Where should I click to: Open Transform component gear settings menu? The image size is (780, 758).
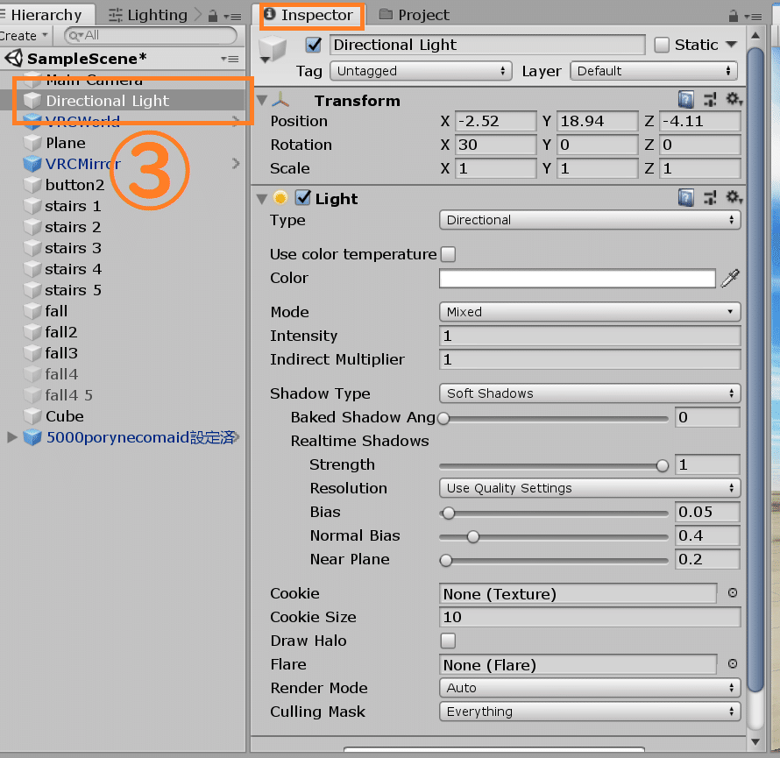click(x=734, y=100)
